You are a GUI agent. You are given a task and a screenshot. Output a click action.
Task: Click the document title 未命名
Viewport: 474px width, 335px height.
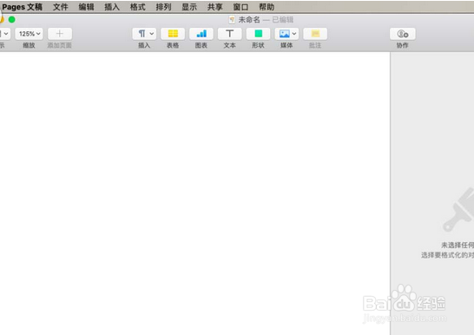[x=249, y=20]
